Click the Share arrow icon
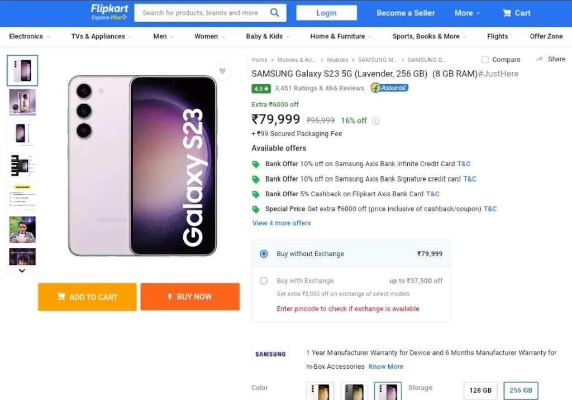The height and width of the screenshot is (400, 572). point(540,59)
